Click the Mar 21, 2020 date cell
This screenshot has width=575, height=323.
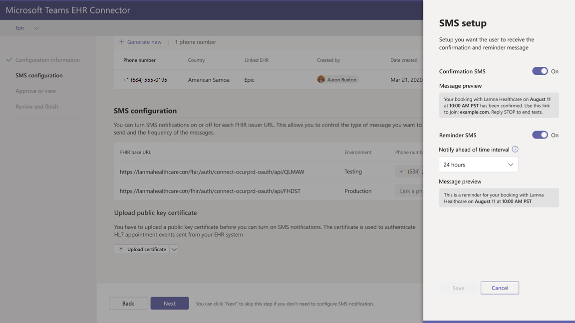pyautogui.click(x=406, y=80)
